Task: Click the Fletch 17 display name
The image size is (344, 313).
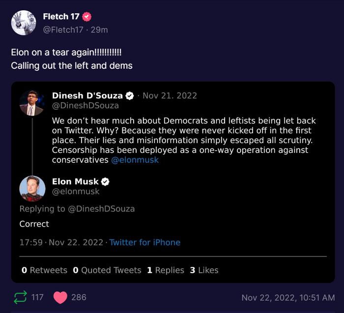Action: pyautogui.click(x=61, y=17)
